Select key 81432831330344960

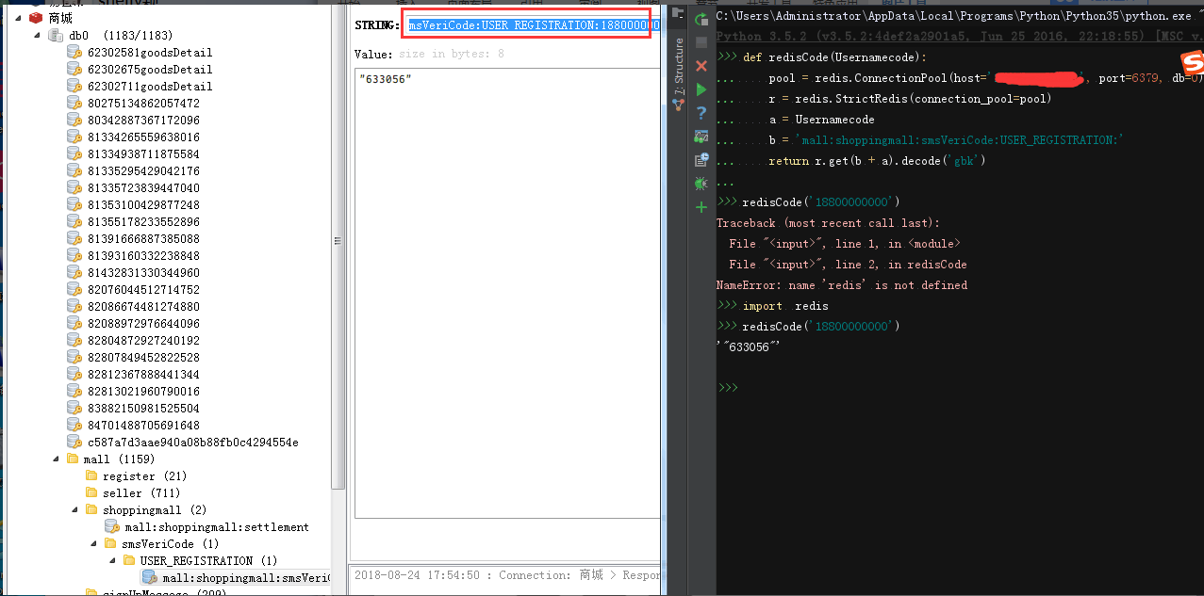[143, 272]
